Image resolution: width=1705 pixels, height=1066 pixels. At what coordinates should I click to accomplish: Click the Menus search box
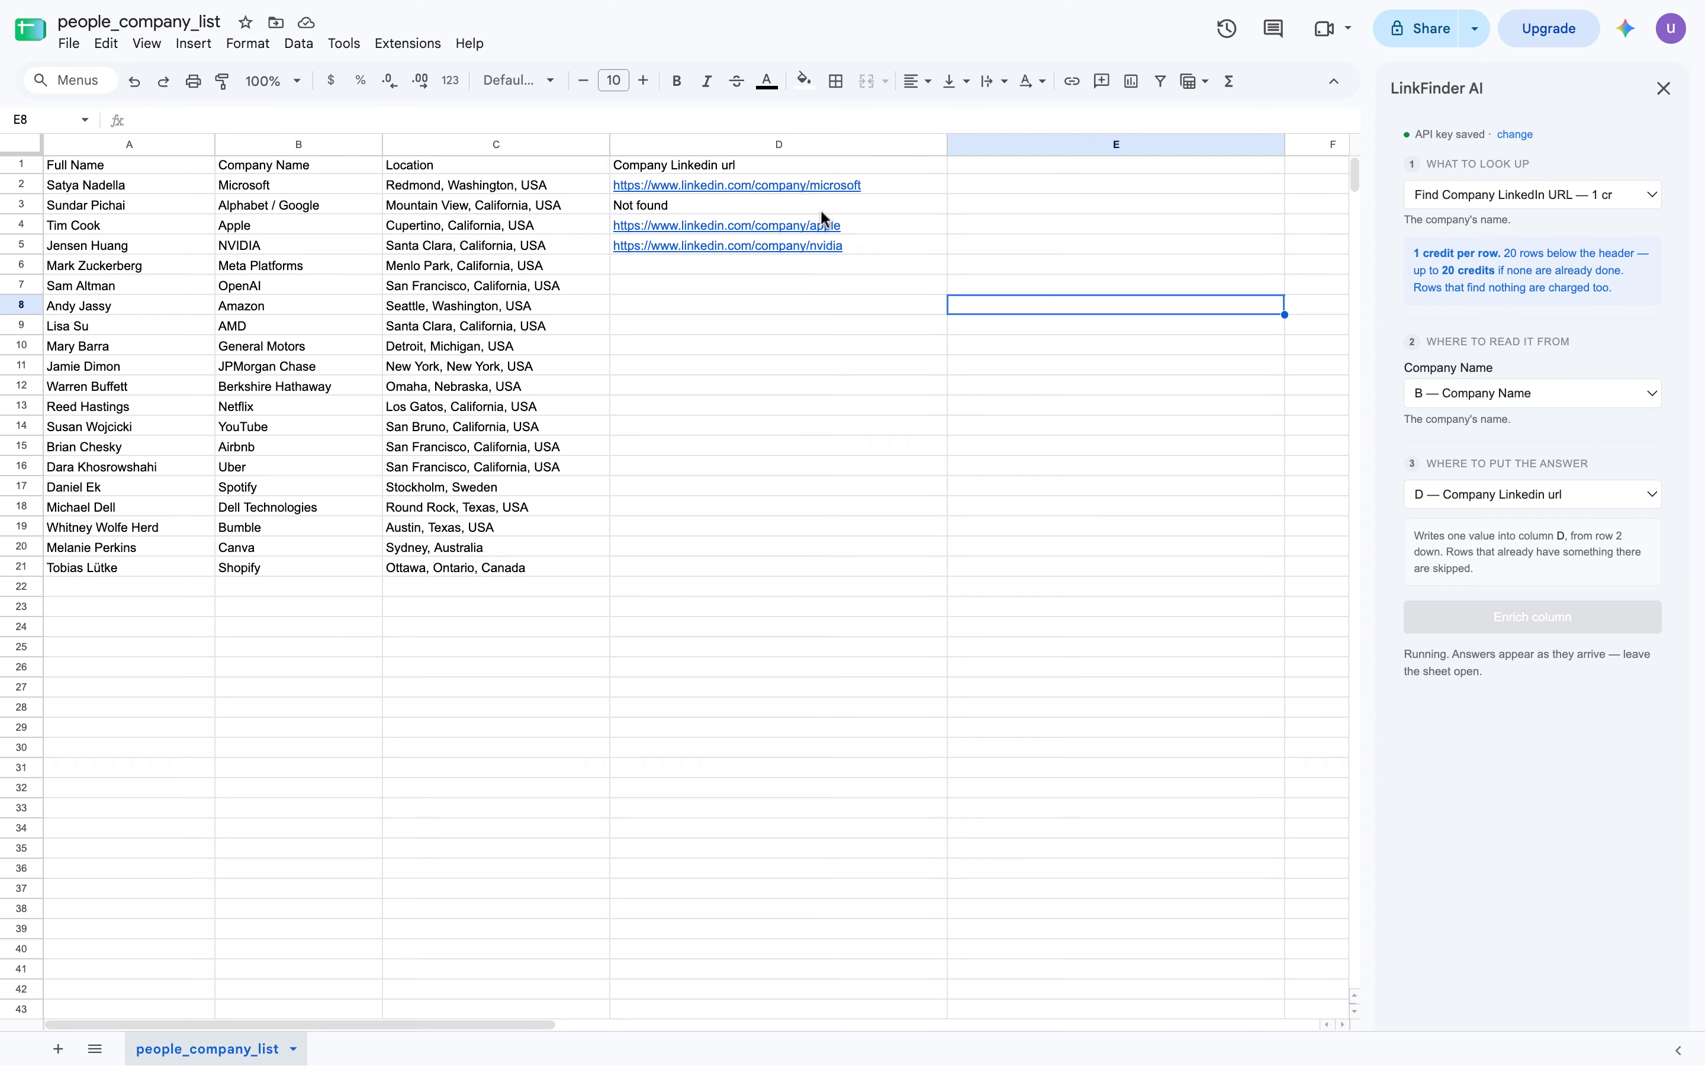pos(71,81)
